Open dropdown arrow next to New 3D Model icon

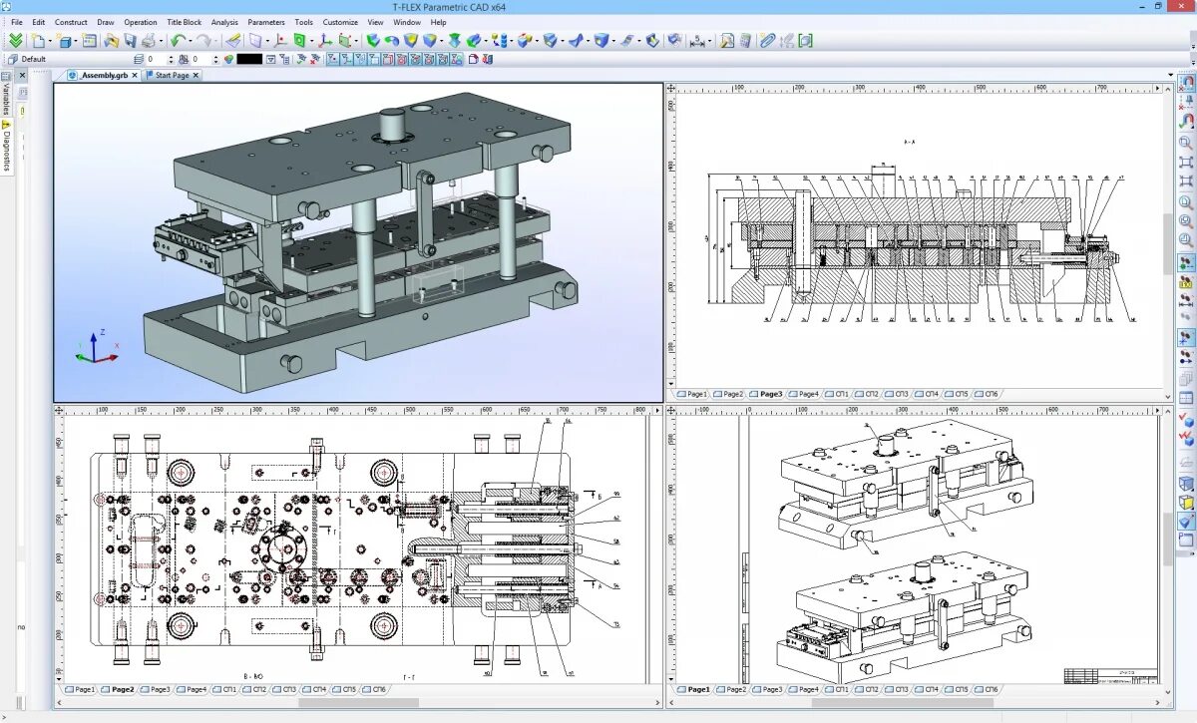click(x=75, y=41)
